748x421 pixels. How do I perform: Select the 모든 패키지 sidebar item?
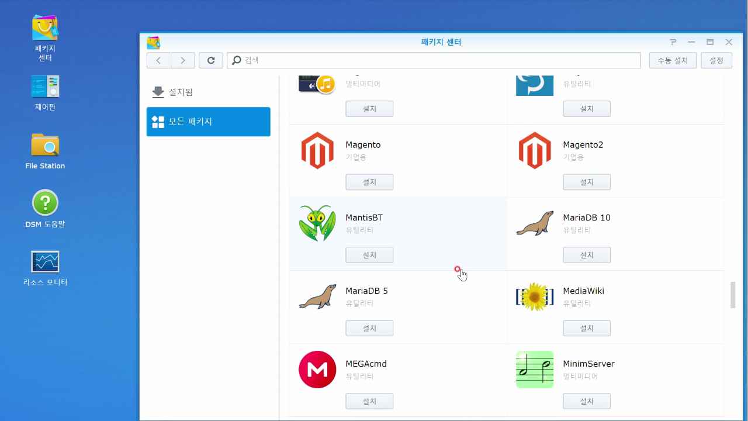[x=209, y=122]
